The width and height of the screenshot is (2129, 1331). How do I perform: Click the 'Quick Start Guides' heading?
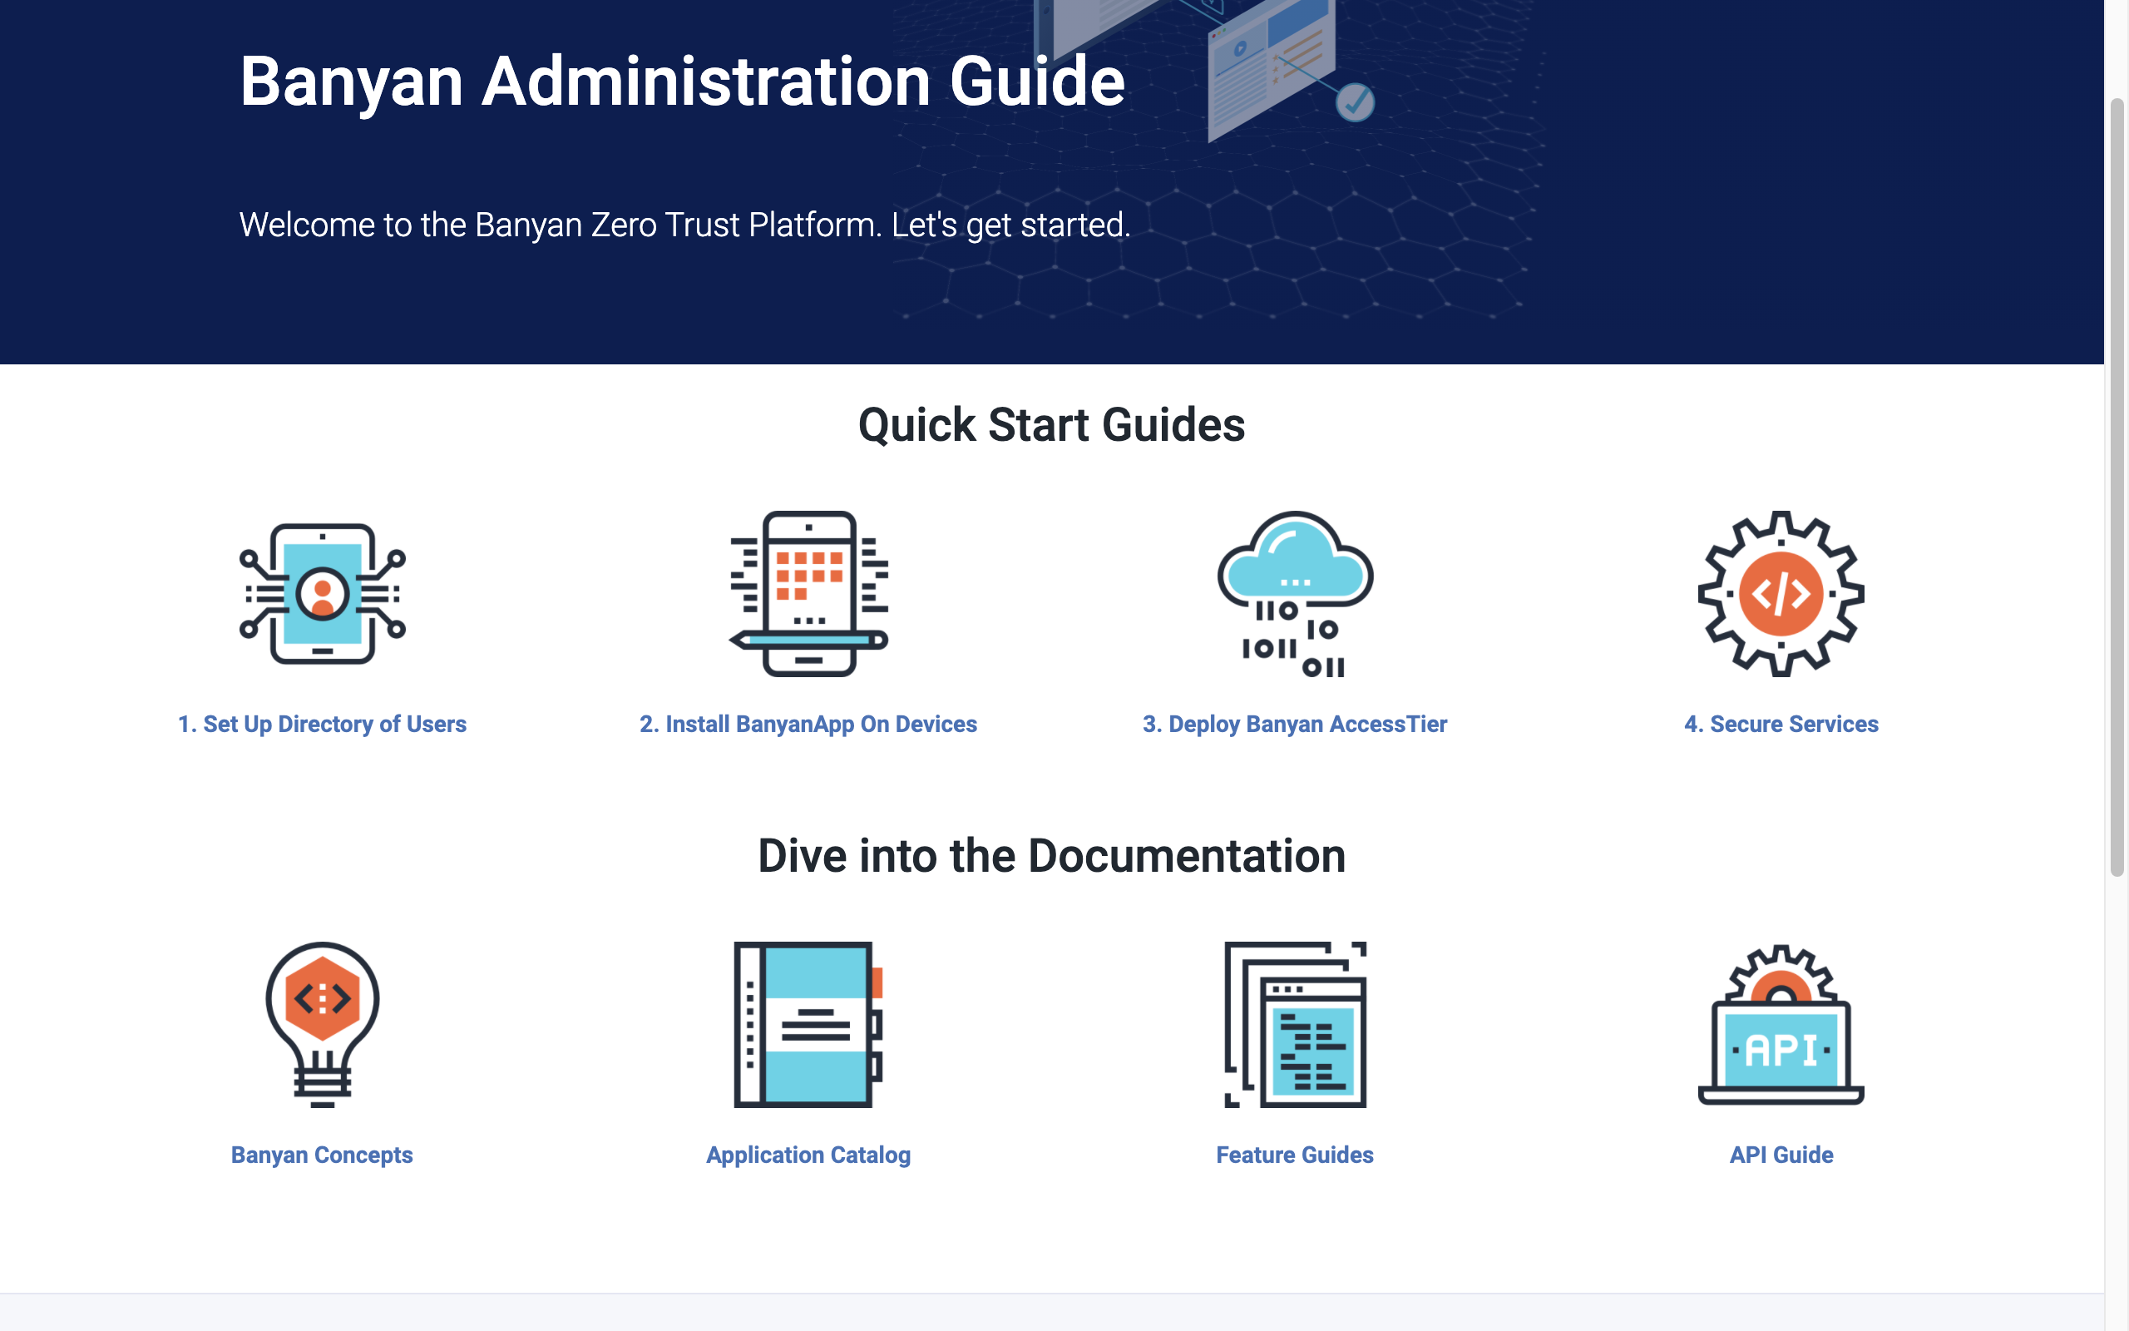[x=1051, y=425]
